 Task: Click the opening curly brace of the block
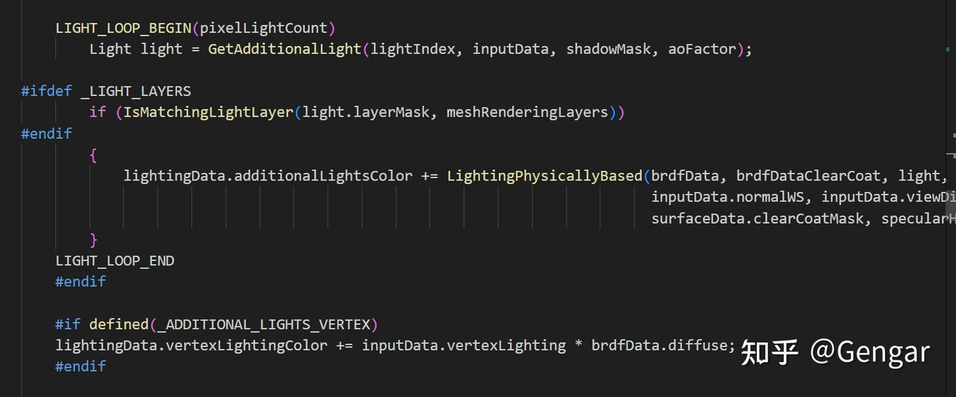tap(94, 155)
